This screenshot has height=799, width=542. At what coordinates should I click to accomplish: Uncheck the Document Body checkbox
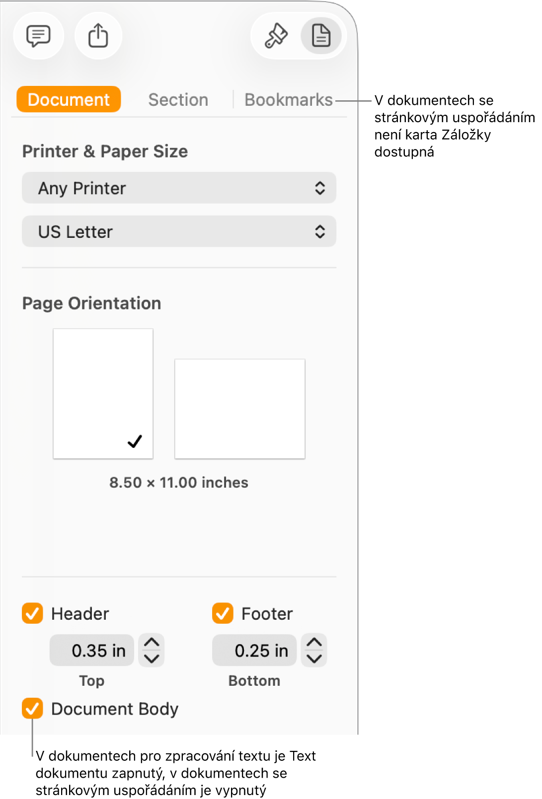point(32,709)
